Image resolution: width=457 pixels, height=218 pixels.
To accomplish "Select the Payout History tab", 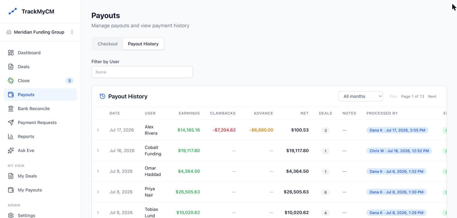I will pyautogui.click(x=143, y=44).
